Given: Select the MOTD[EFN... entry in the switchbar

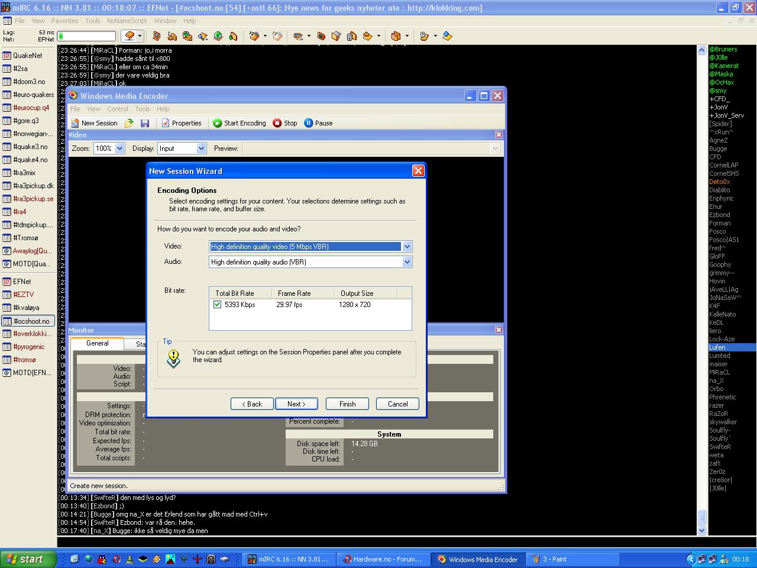Looking at the screenshot, I should pos(28,373).
